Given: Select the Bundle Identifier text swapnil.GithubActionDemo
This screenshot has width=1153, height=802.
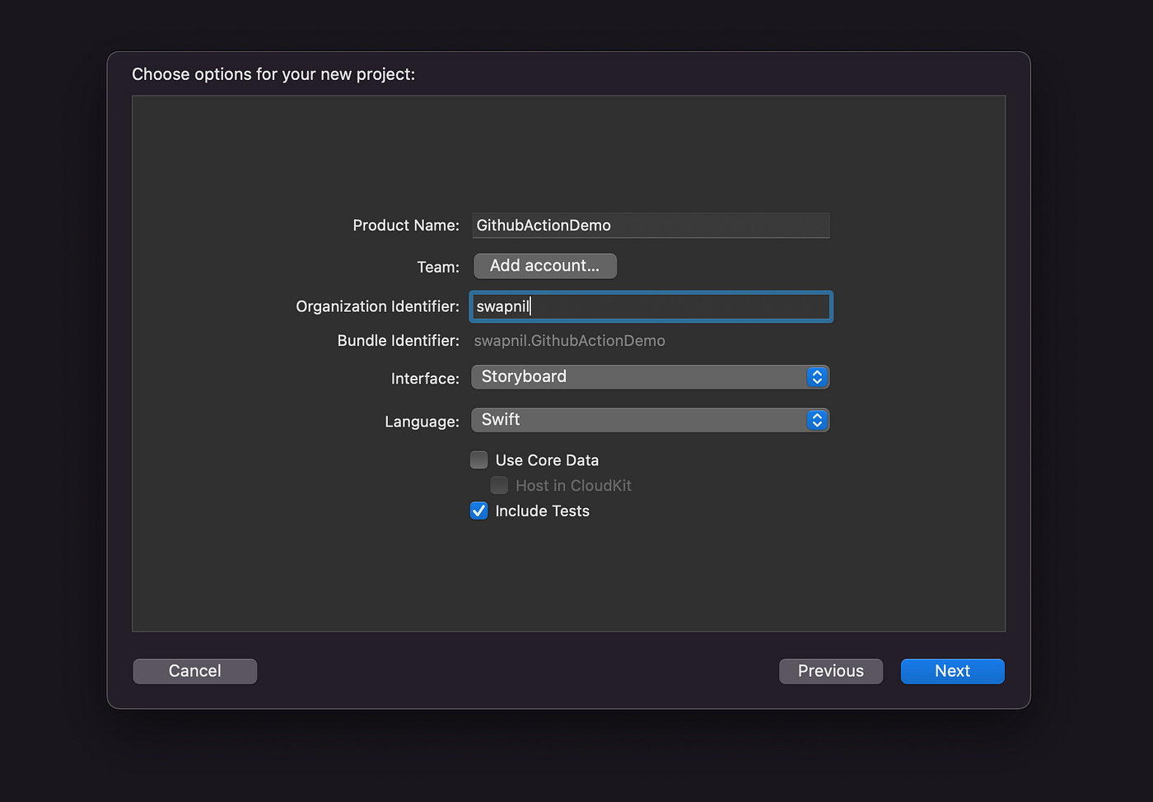Looking at the screenshot, I should coord(569,340).
